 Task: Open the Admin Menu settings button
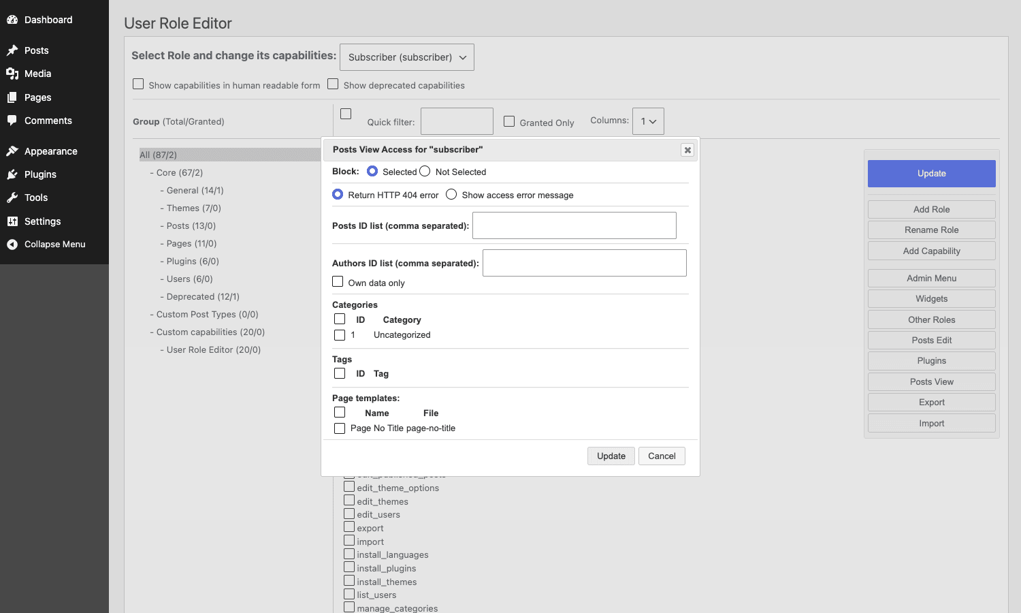(x=932, y=279)
